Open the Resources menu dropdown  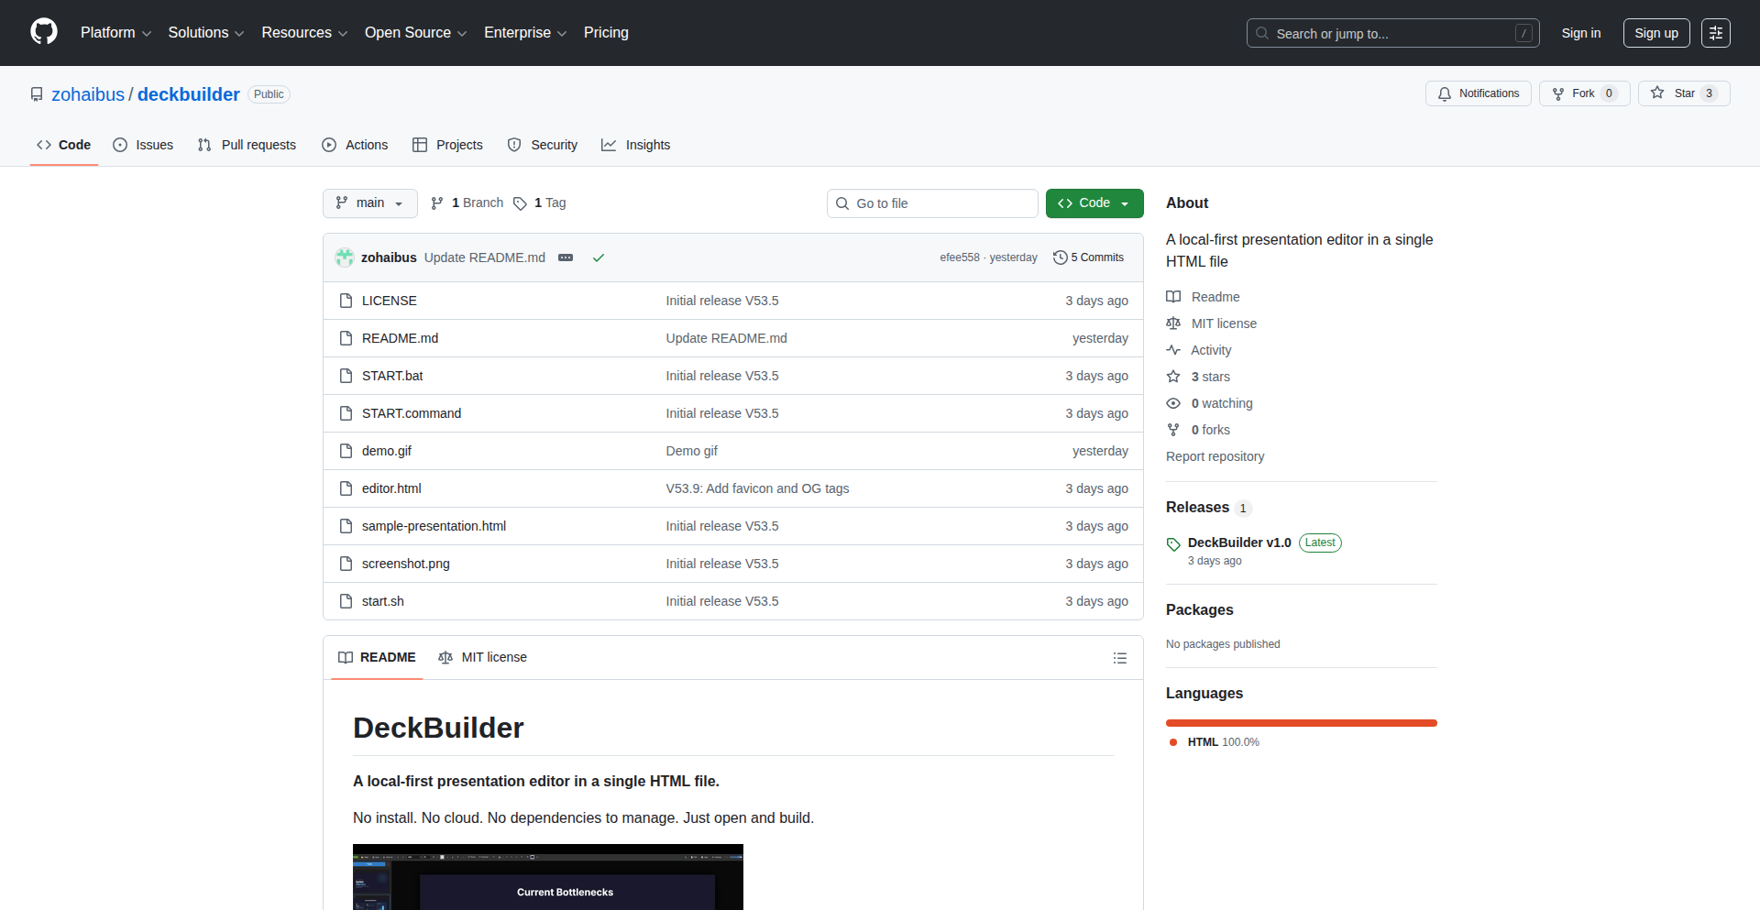pyautogui.click(x=303, y=32)
